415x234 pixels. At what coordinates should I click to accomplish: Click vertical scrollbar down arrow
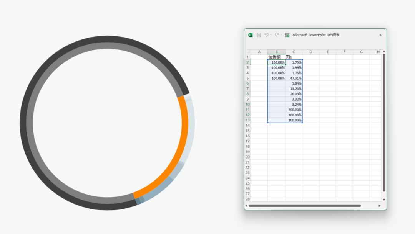[384, 200]
